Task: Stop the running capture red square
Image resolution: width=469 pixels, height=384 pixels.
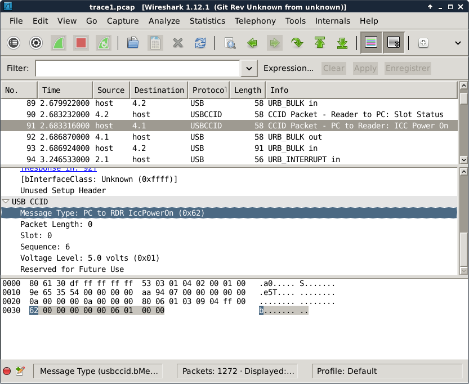Action: pyautogui.click(x=81, y=43)
